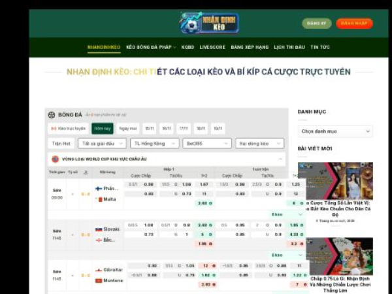Image resolution: width=392 pixels, height=294 pixels.
Task: Expand more odds under Phần Lan vs Malta
Action: [287, 214]
